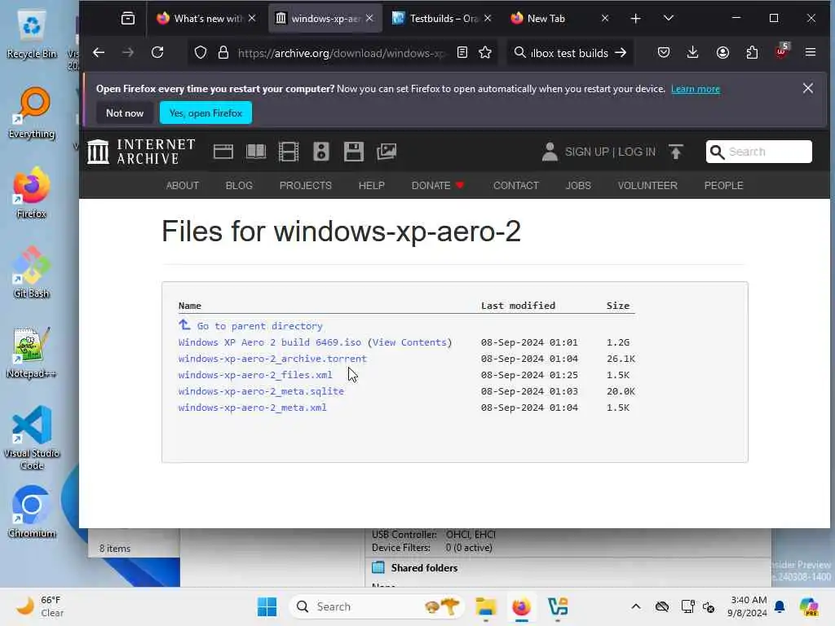
Task: Open the Firefox account icon
Action: click(722, 53)
